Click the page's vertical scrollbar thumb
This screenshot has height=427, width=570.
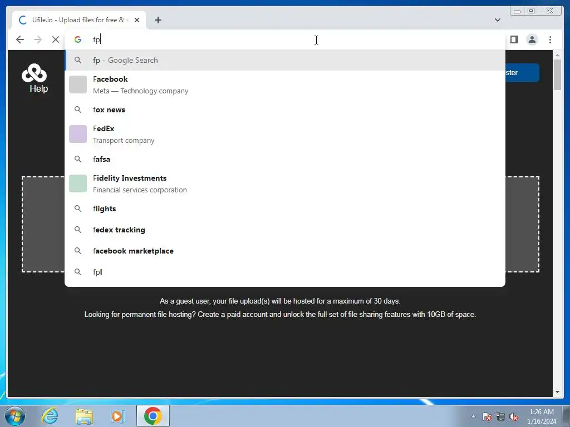(557, 74)
